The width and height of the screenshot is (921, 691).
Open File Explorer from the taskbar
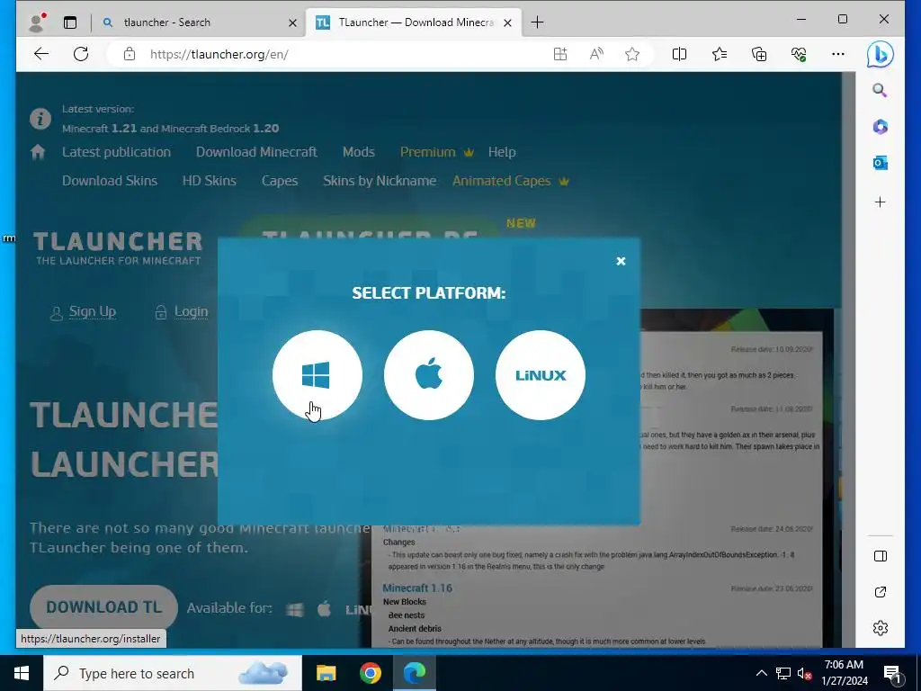(x=326, y=673)
